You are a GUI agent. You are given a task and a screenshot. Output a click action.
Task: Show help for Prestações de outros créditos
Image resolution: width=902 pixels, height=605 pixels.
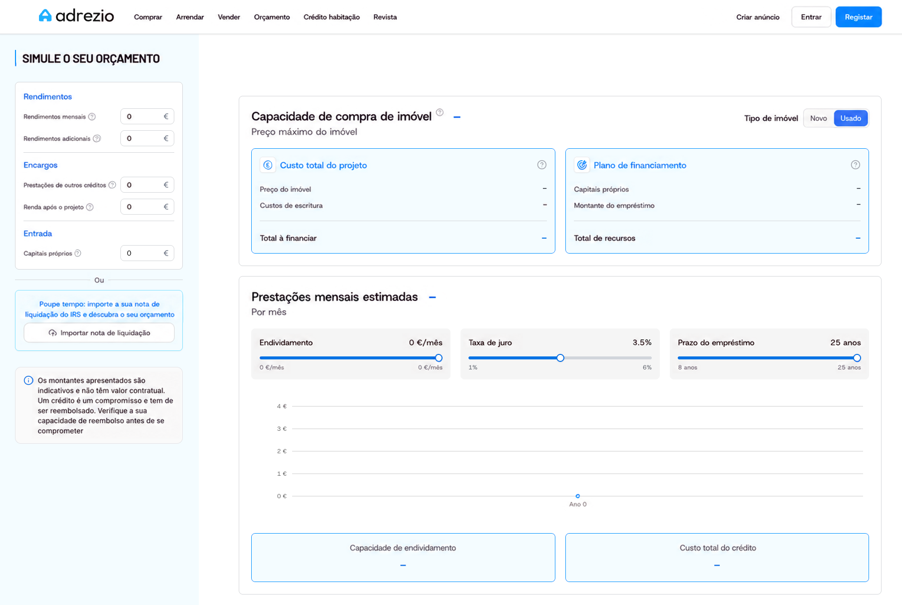click(112, 185)
